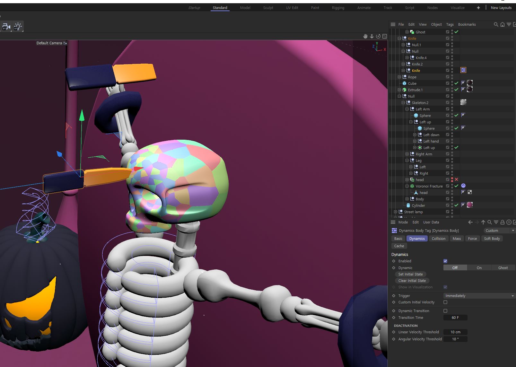
Task: Click the tag on Voronoi Fracture row
Action: [x=463, y=186]
